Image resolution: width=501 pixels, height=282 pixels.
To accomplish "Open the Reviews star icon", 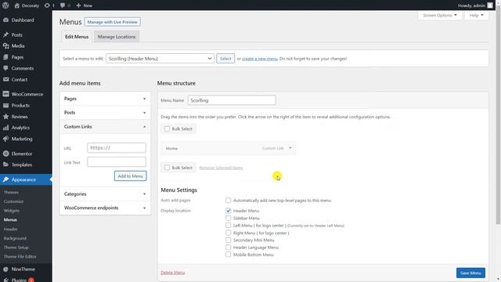I will pyautogui.click(x=5, y=117).
